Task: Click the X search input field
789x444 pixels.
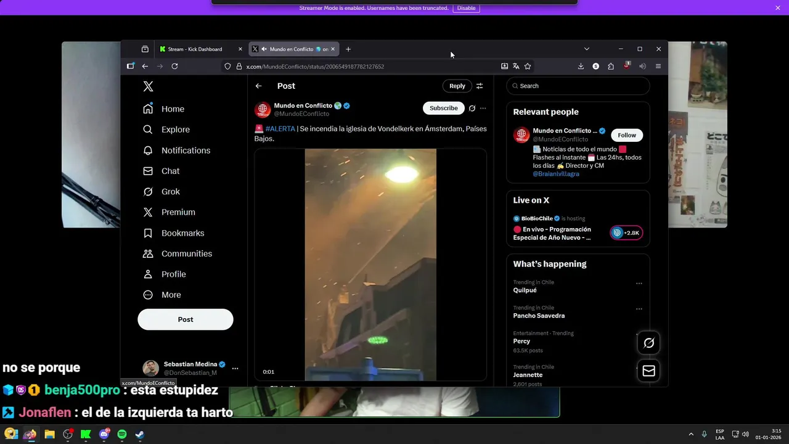Action: pos(578,86)
